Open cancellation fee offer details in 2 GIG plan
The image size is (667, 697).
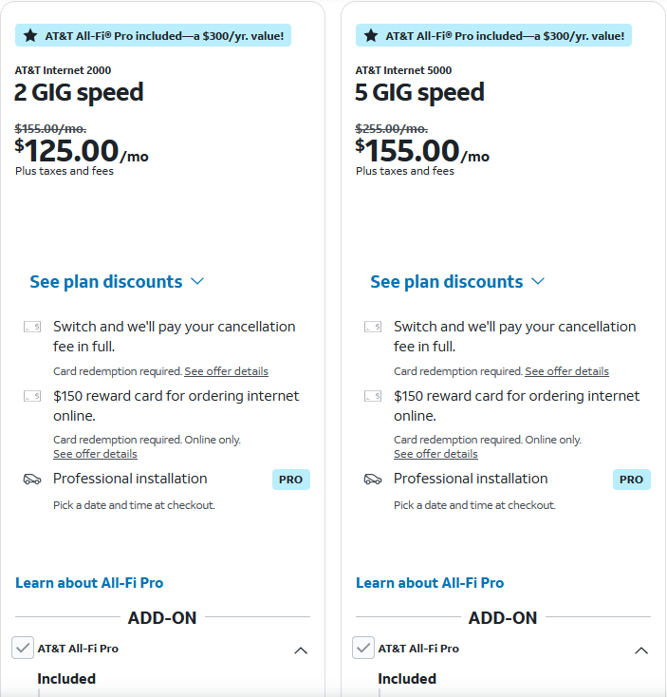[227, 371]
